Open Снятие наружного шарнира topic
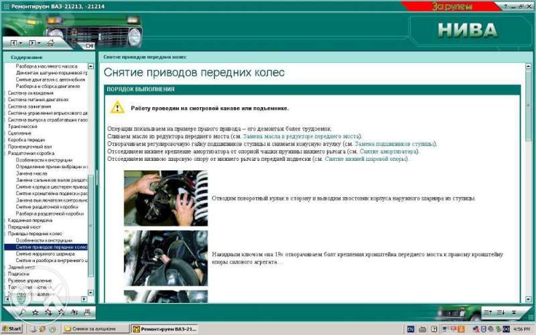 click(x=45, y=254)
